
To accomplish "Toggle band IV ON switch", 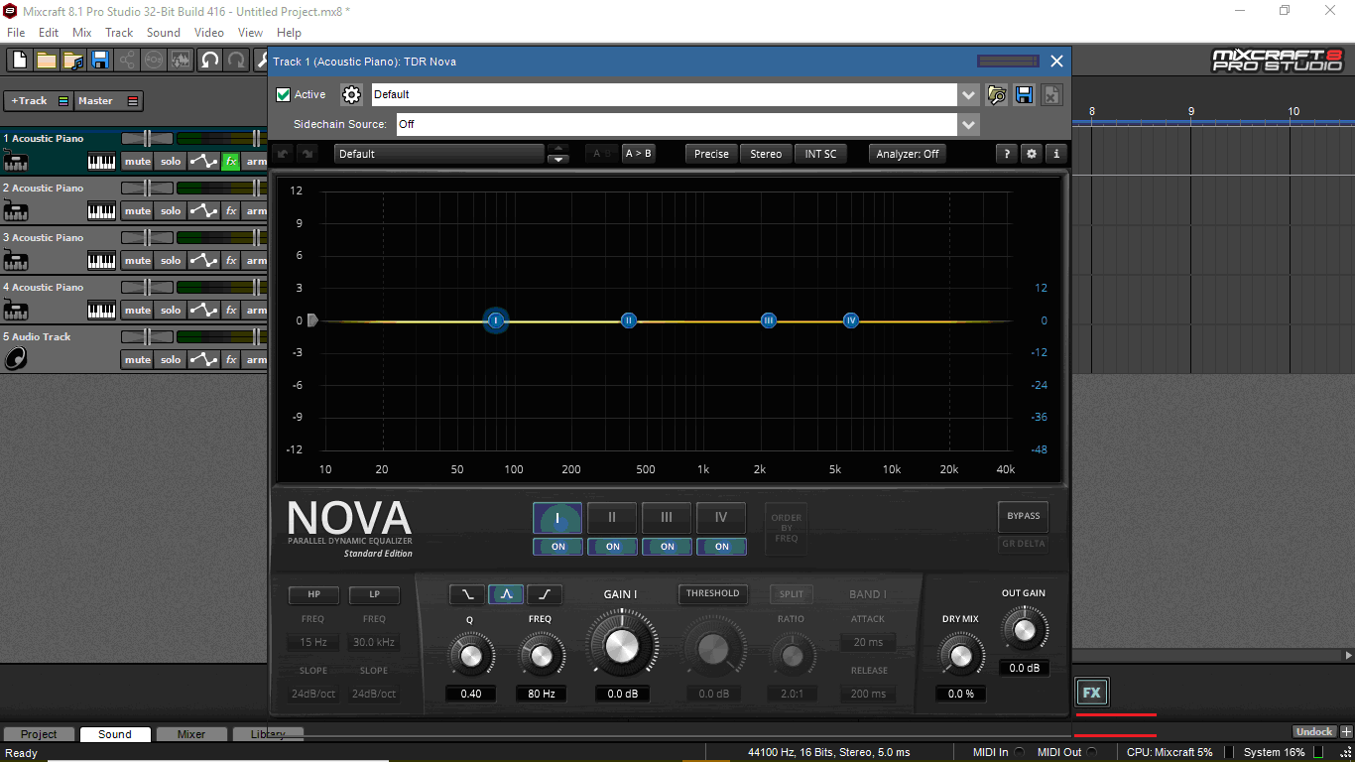I will pyautogui.click(x=721, y=547).
